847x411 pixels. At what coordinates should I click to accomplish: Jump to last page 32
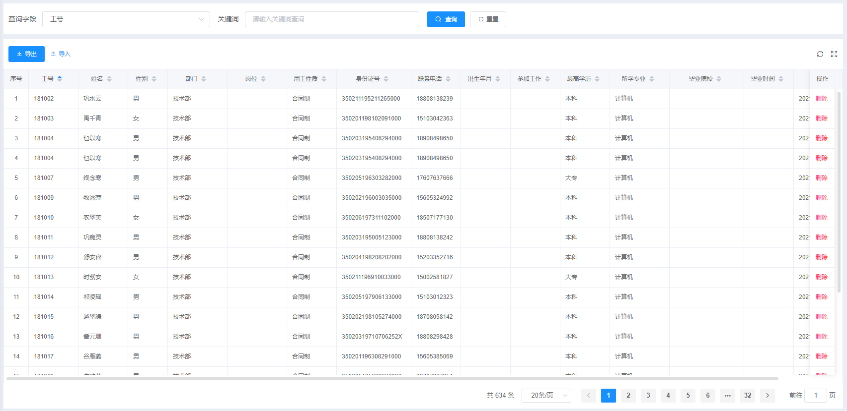[x=748, y=395]
